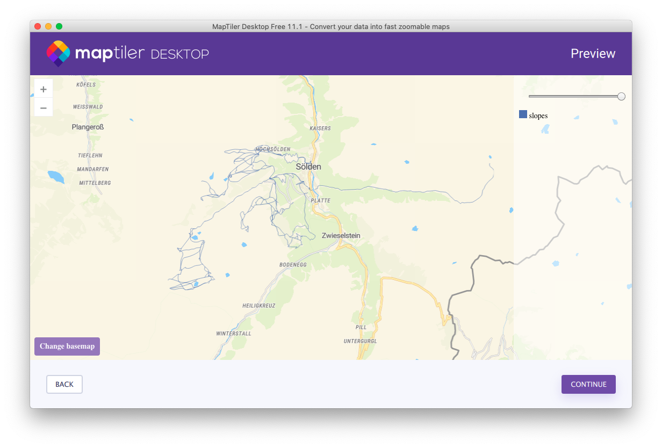Click the window title bar text

331,26
